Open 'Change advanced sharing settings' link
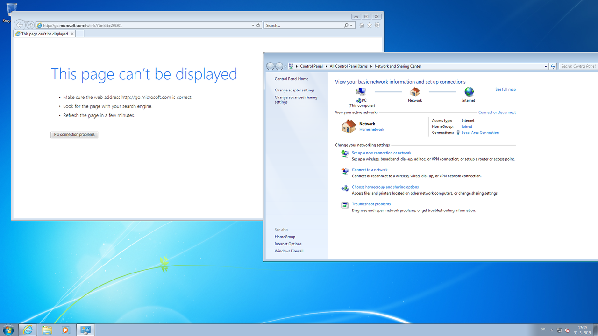The width and height of the screenshot is (598, 336). click(x=296, y=100)
